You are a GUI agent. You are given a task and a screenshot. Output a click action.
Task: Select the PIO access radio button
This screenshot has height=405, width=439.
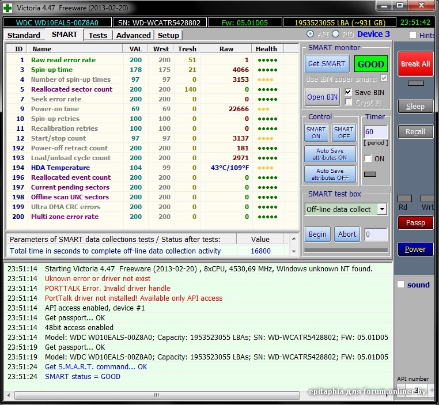pyautogui.click(x=336, y=35)
